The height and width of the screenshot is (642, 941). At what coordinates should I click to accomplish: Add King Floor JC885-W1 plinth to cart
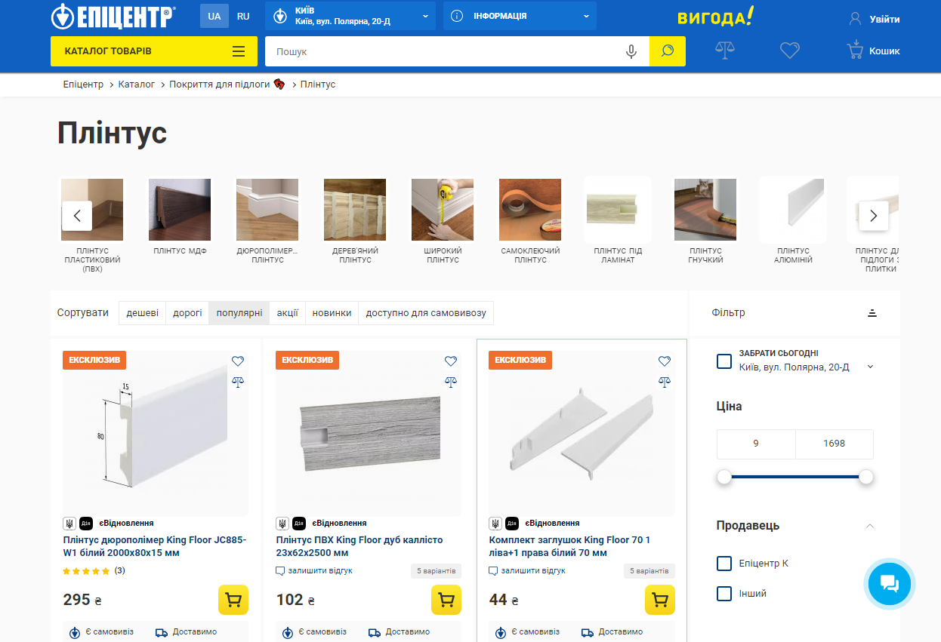pos(233,600)
